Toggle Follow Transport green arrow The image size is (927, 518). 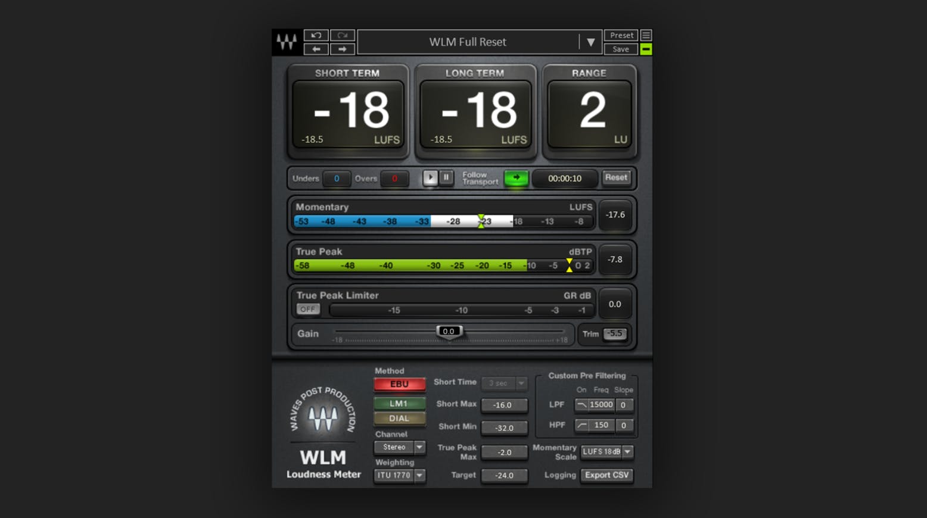click(x=516, y=178)
